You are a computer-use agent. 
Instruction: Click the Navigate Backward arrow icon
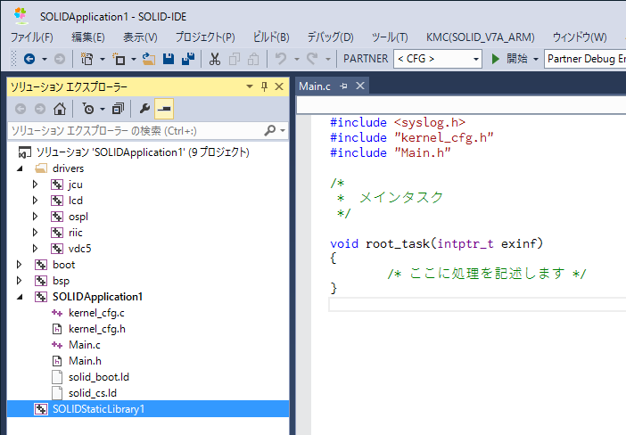(29, 59)
